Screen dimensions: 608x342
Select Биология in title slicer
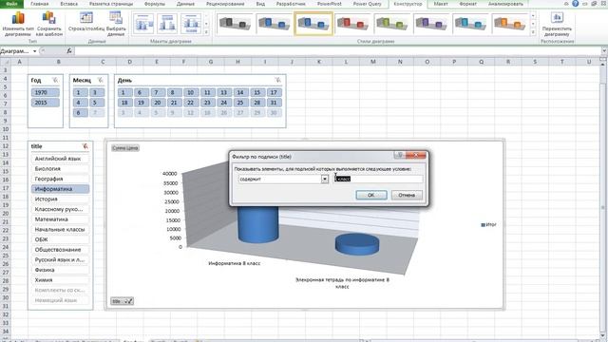pyautogui.click(x=60, y=169)
